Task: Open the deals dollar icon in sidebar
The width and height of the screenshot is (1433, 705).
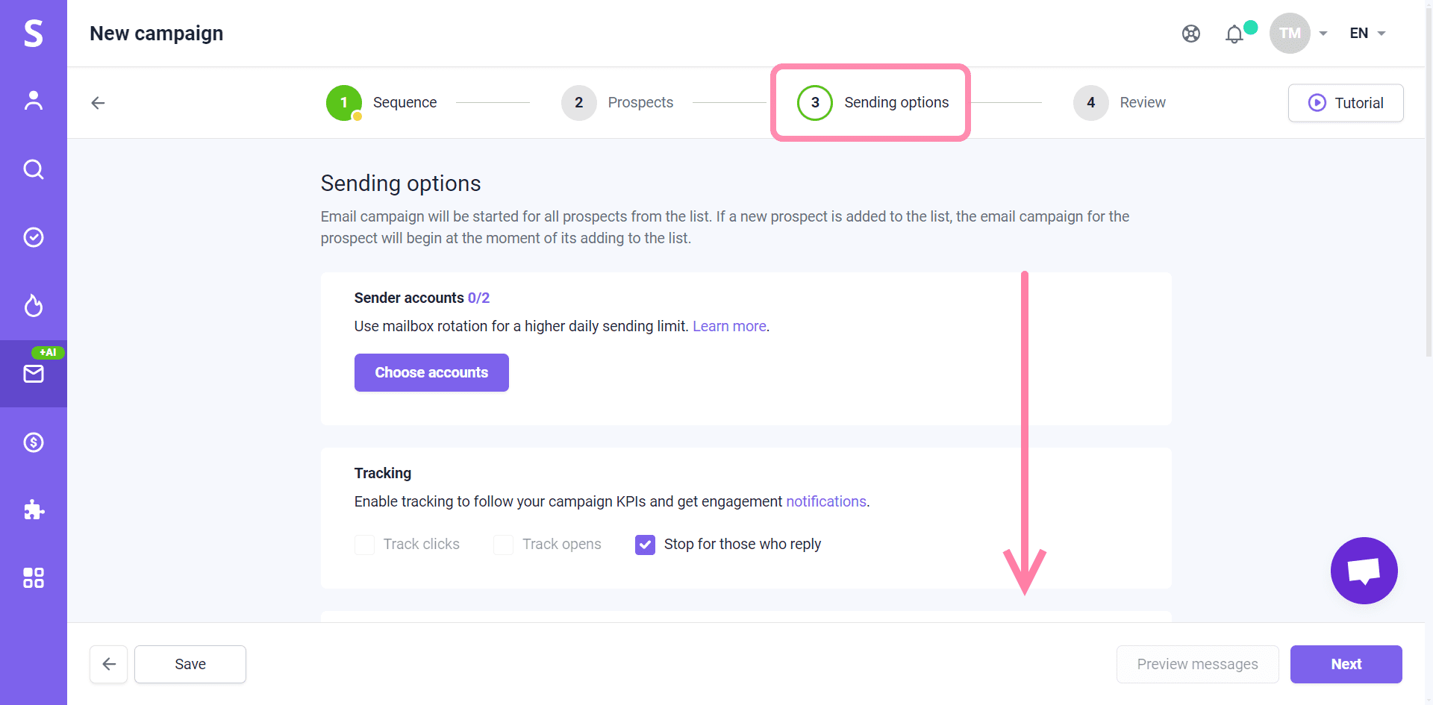Action: [x=34, y=442]
